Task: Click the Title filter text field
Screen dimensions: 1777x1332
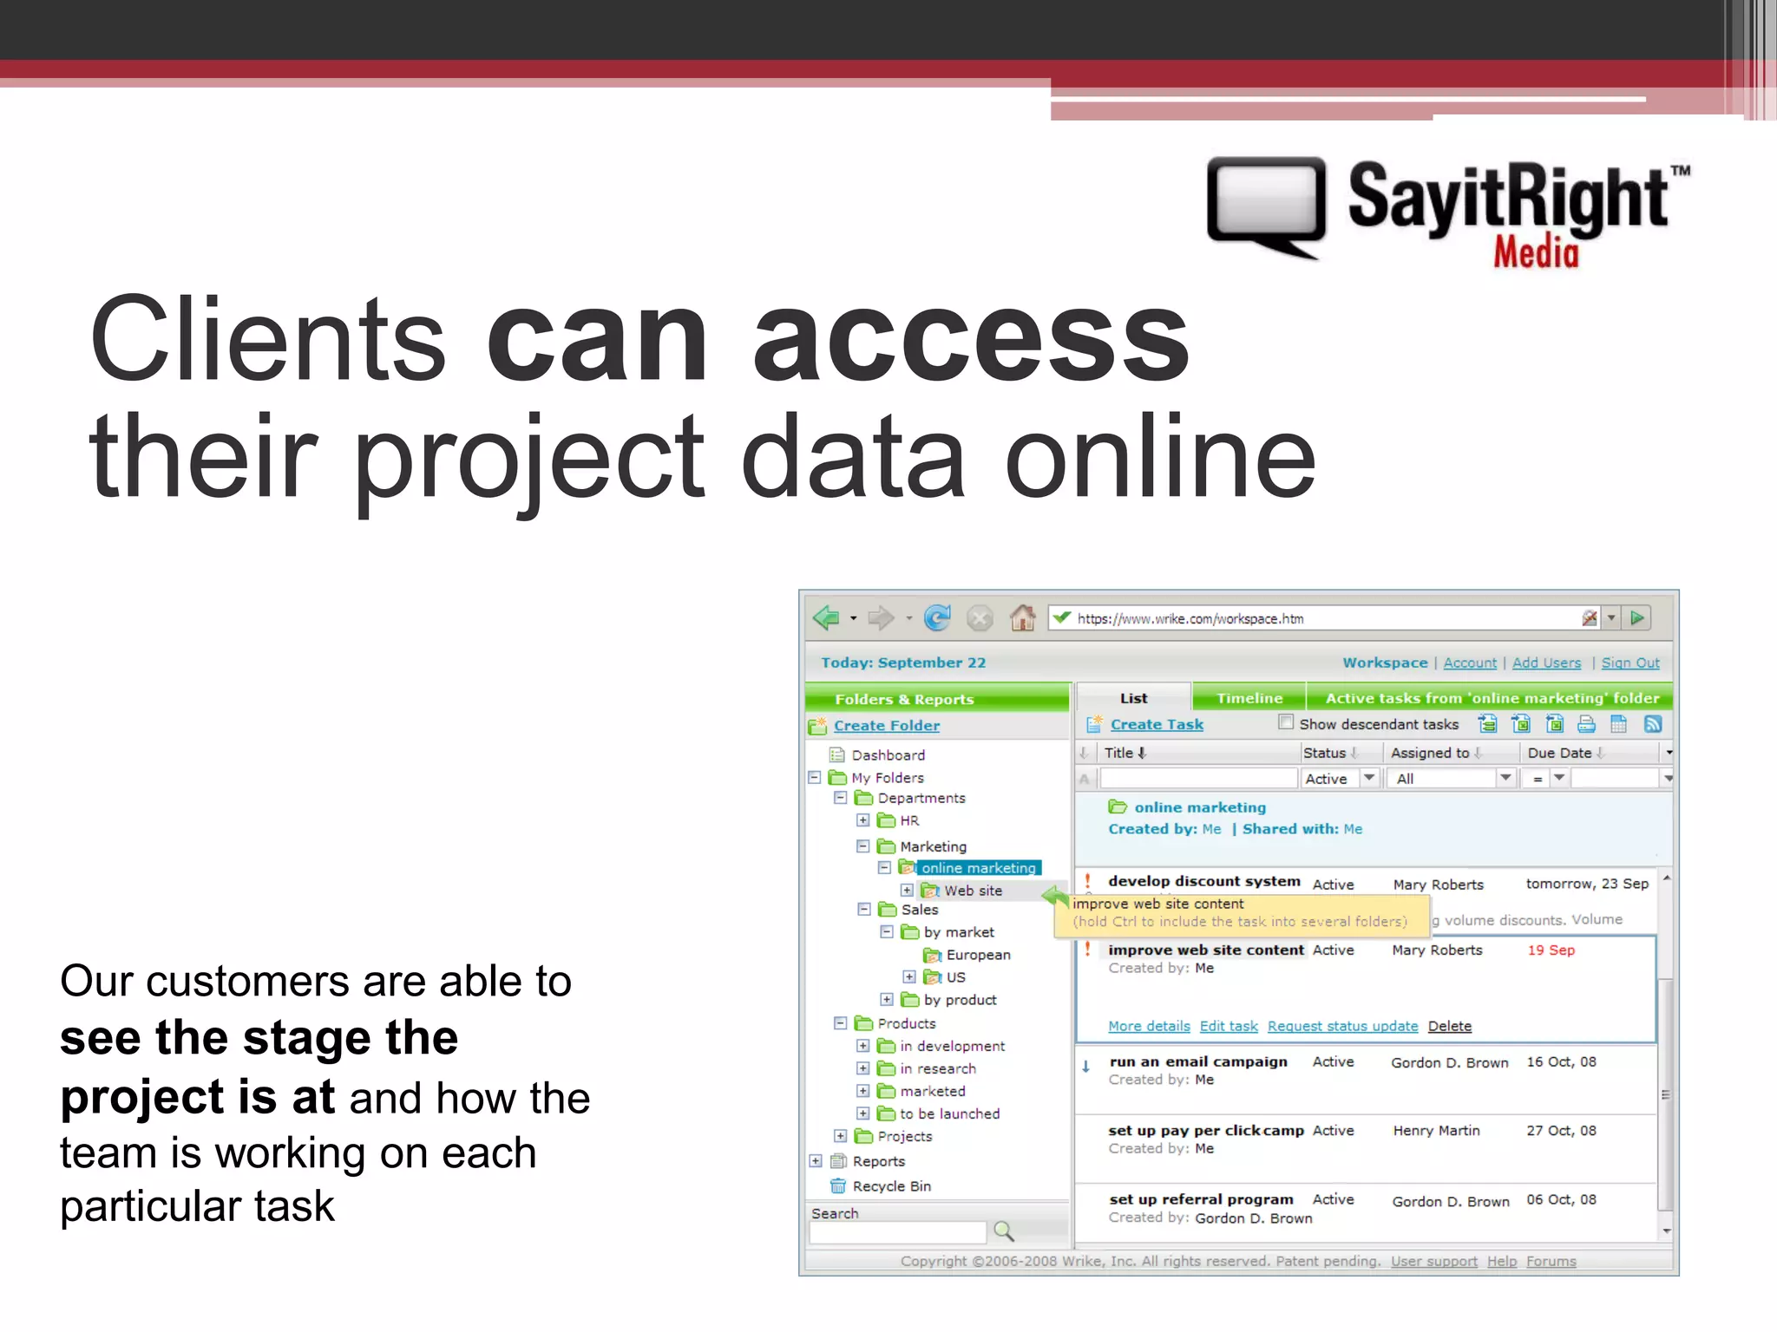Action: point(1199,779)
